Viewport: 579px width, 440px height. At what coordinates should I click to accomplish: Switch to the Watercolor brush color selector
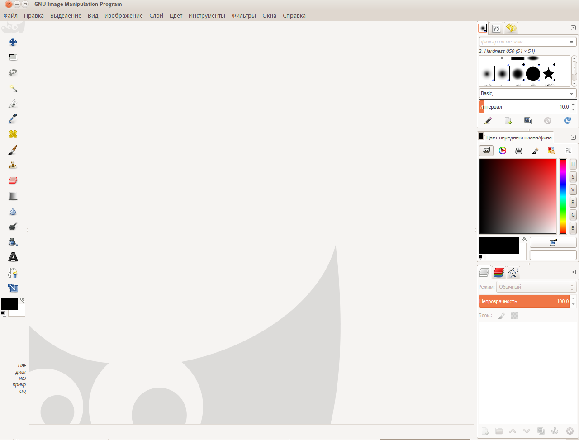(x=535, y=151)
